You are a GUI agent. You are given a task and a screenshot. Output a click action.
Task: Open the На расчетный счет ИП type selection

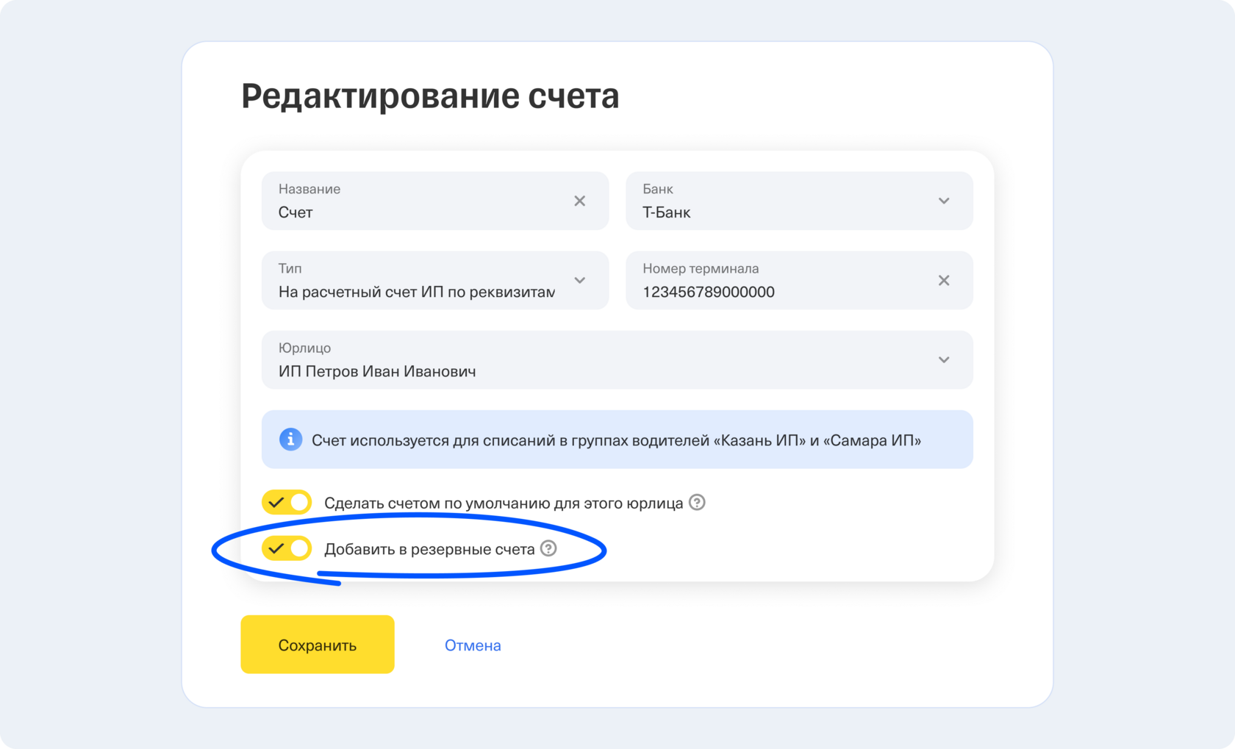coord(416,292)
